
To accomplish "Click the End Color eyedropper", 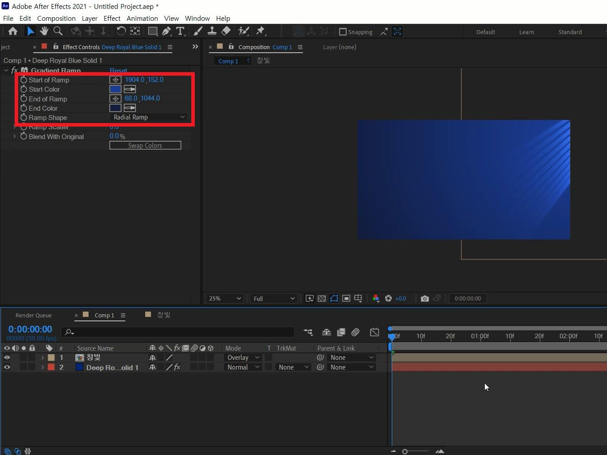I will click(130, 108).
